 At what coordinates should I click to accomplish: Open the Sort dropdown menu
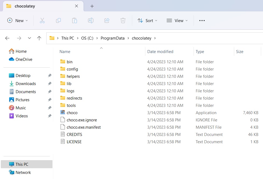147,20
